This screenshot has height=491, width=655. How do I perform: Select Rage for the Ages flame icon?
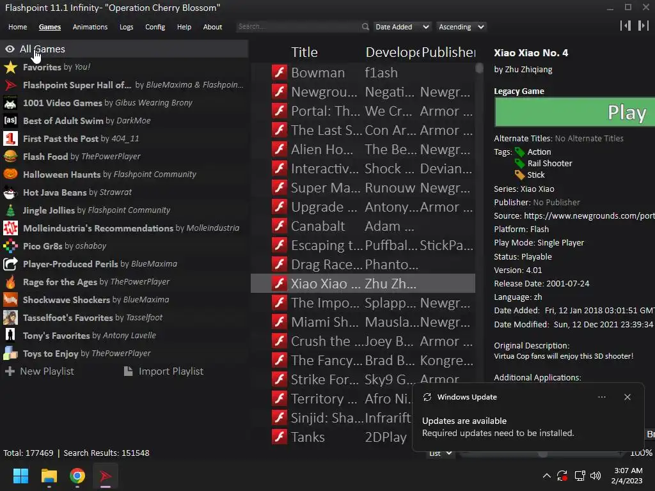click(10, 282)
